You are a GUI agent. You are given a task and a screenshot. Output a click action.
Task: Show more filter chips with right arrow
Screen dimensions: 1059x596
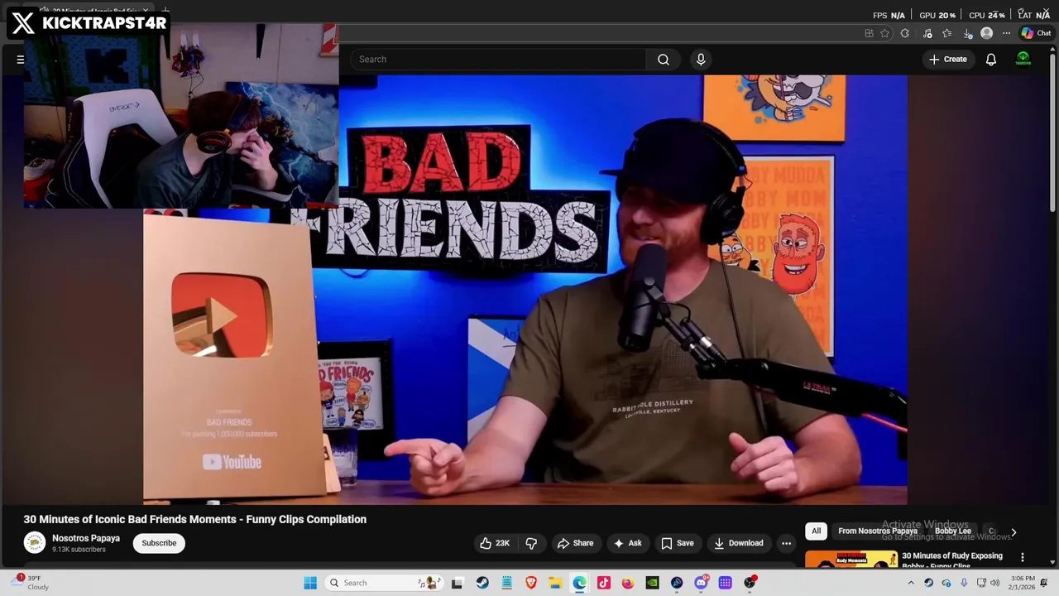1013,531
